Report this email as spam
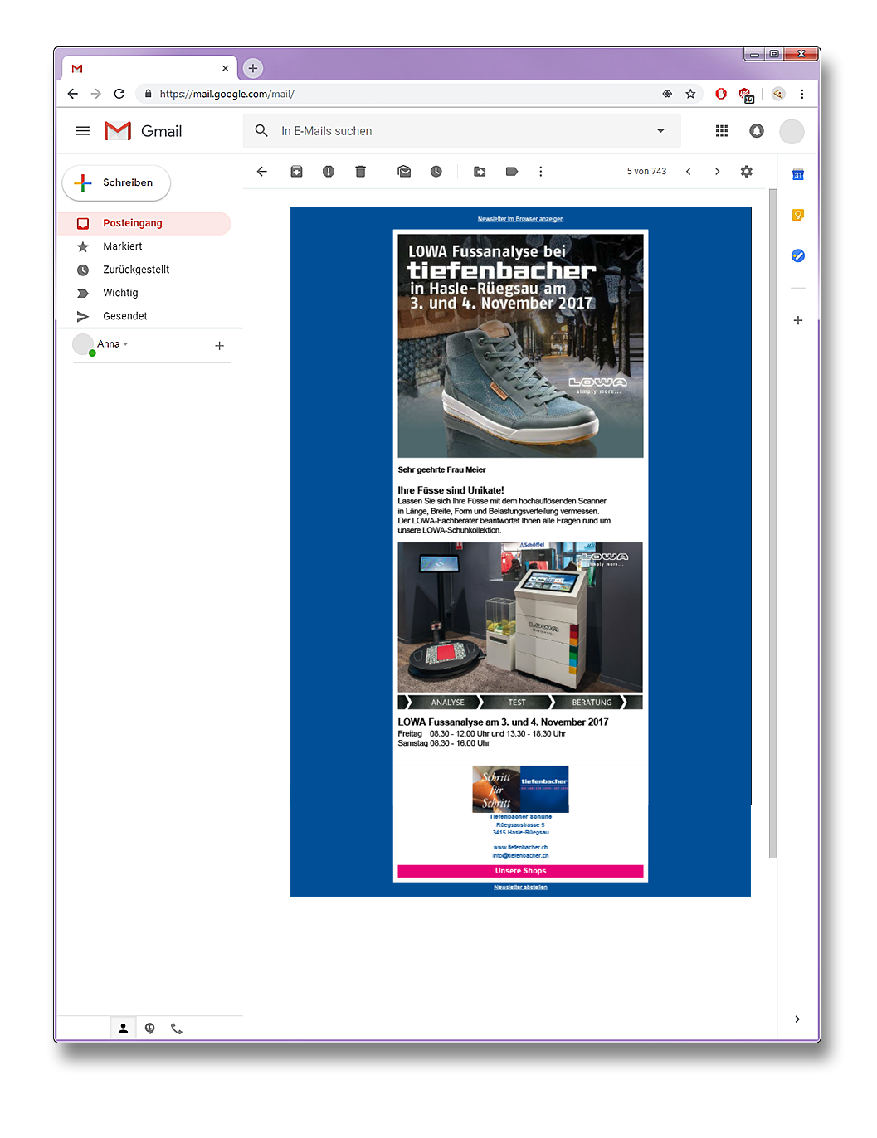This screenshot has width=877, height=1138. pos(329,172)
